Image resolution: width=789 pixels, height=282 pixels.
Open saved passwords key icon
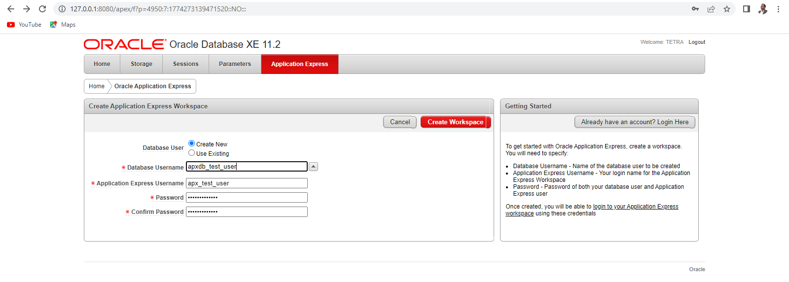tap(695, 9)
